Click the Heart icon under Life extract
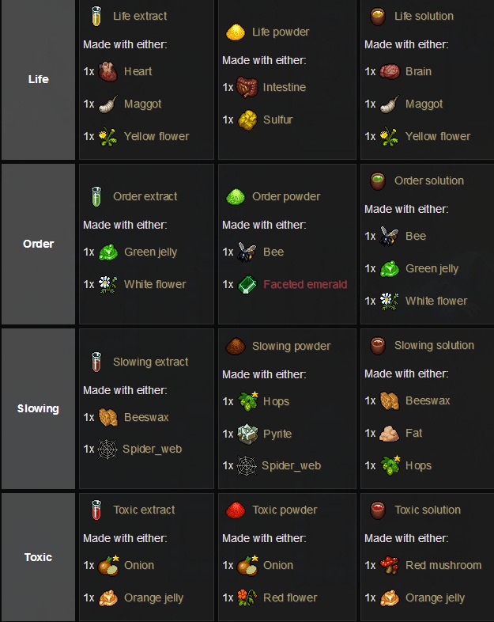The image size is (494, 622). coord(107,71)
